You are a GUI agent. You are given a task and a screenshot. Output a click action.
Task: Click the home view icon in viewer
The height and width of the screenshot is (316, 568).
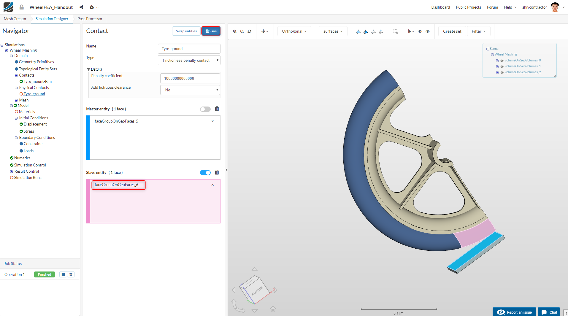click(x=273, y=309)
